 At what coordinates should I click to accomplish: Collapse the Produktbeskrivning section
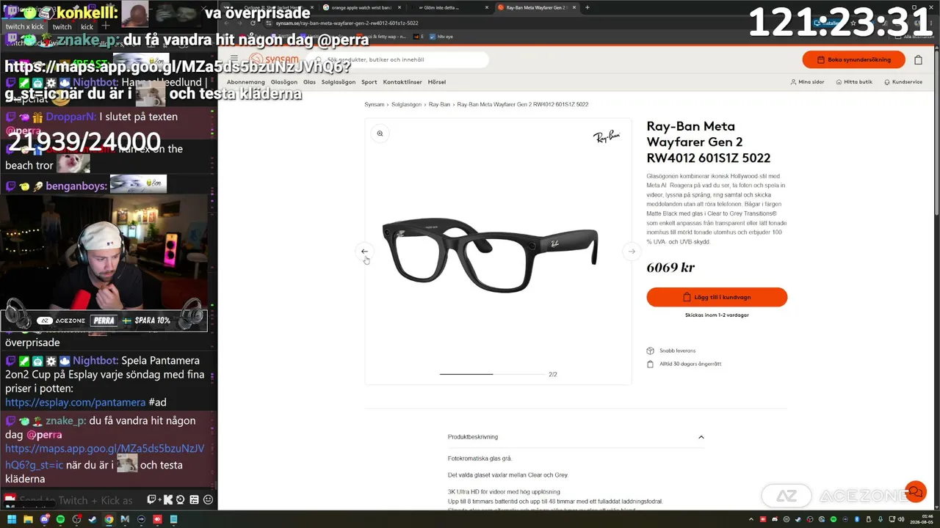(701, 437)
